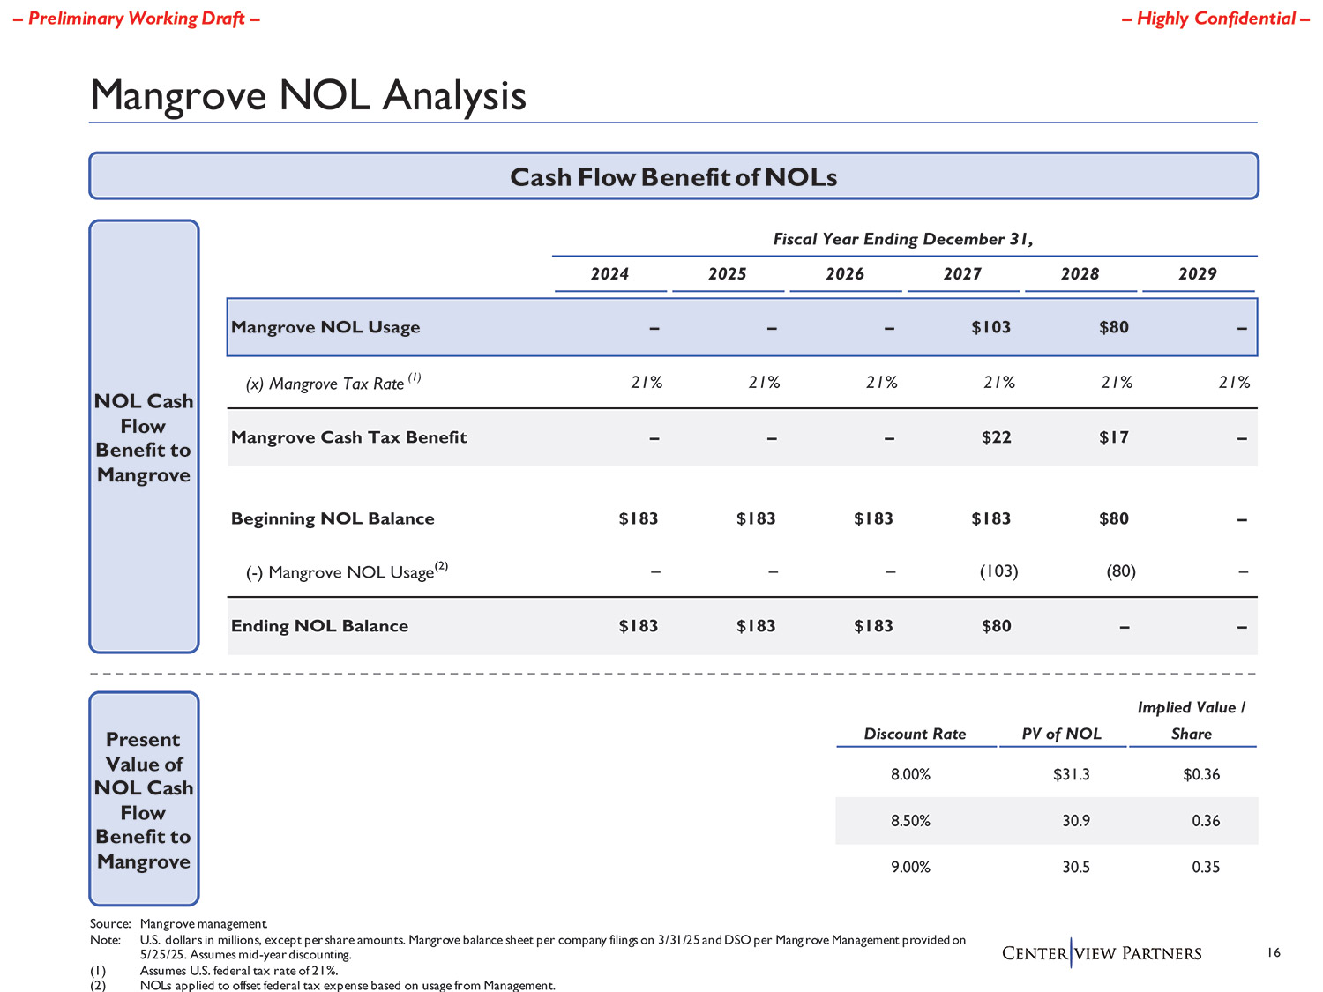
Task: Click the 0.35 implied value per share
Action: (1205, 867)
